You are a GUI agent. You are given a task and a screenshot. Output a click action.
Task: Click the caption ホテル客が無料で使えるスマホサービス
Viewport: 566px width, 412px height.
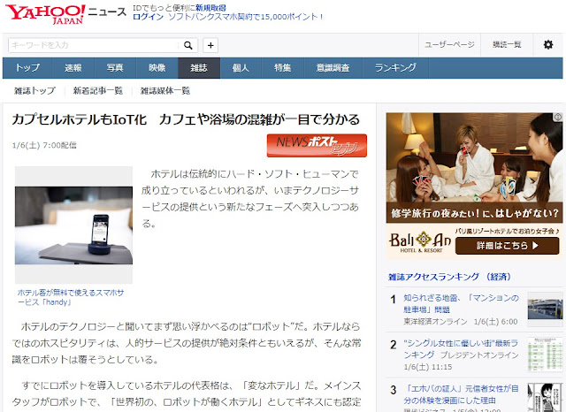(71, 298)
